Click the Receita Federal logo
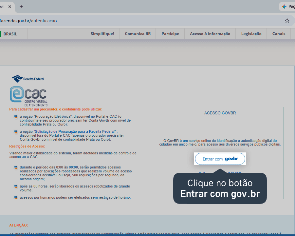Viewport: 295px width, 236px height. click(28, 79)
